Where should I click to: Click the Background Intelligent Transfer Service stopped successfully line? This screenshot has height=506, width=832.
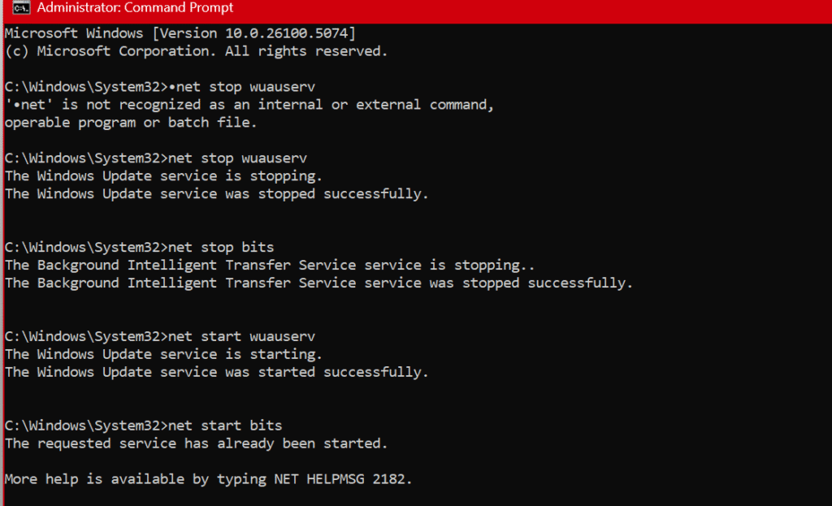[x=317, y=283]
